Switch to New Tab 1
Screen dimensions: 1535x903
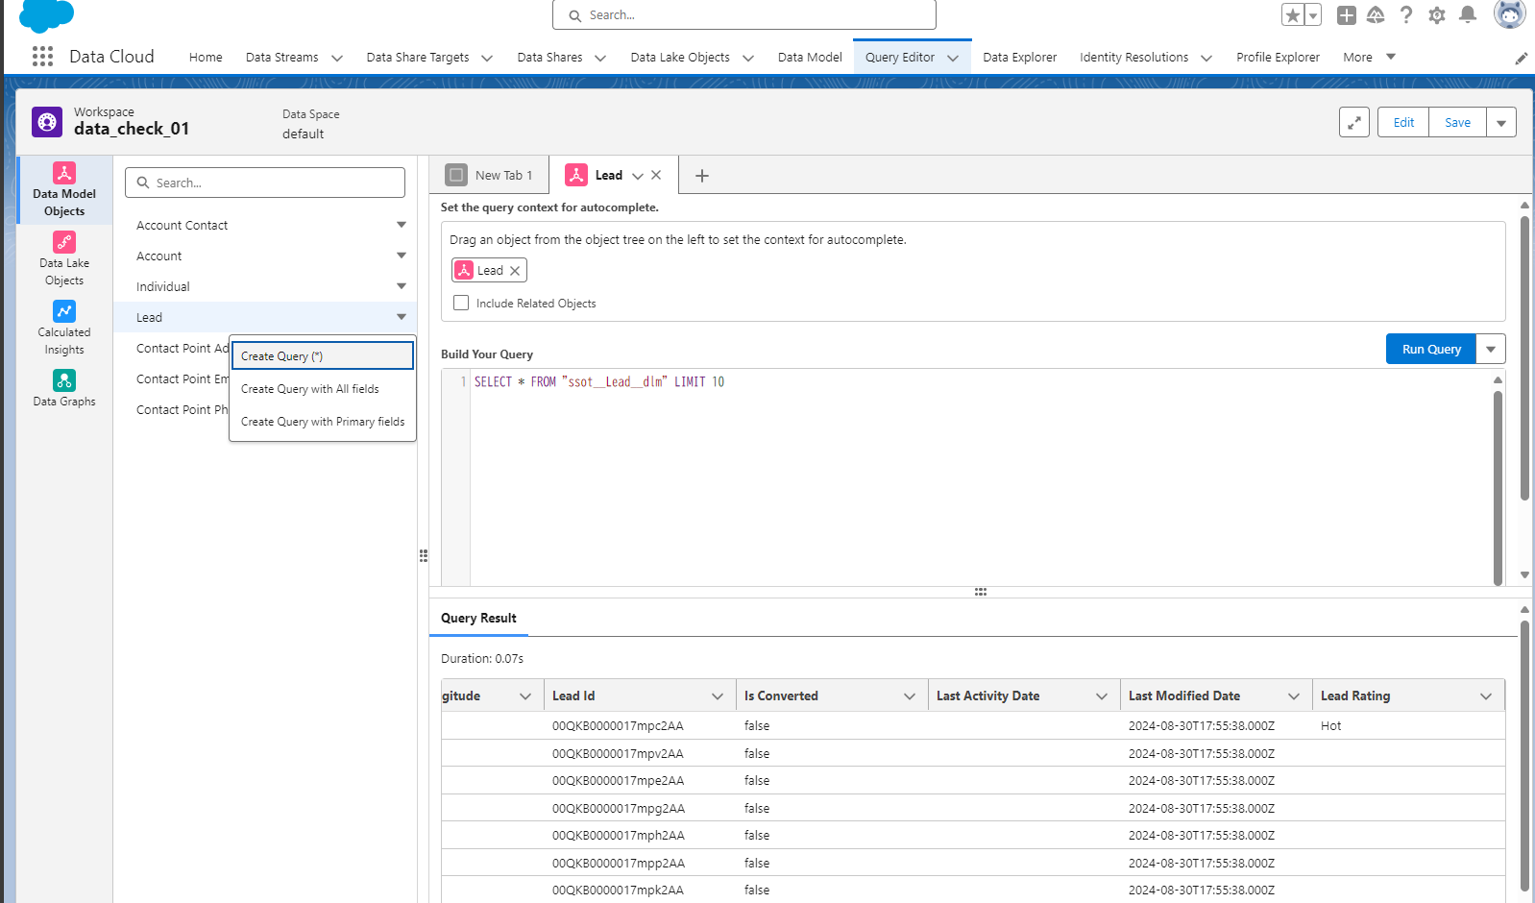(489, 175)
